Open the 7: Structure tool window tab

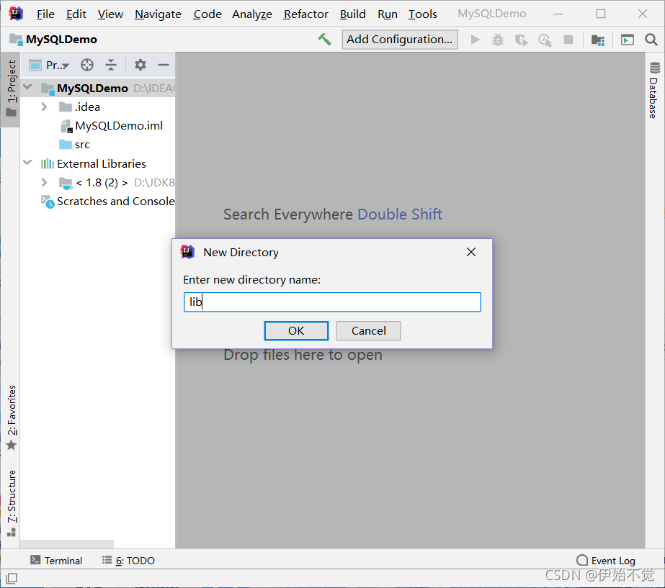pos(12,503)
